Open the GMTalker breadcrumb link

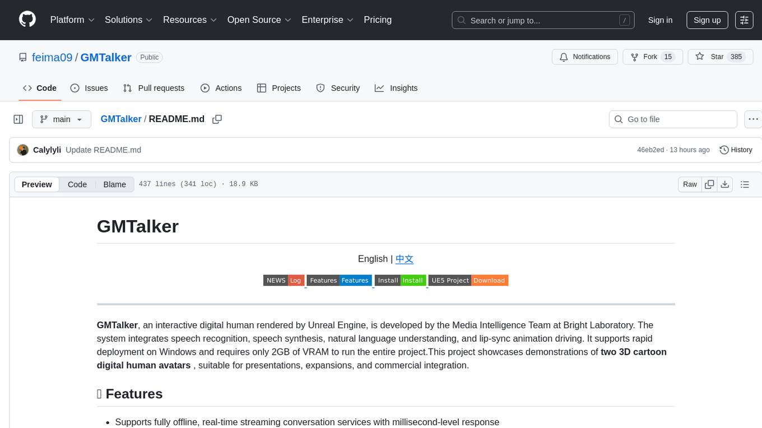click(121, 119)
